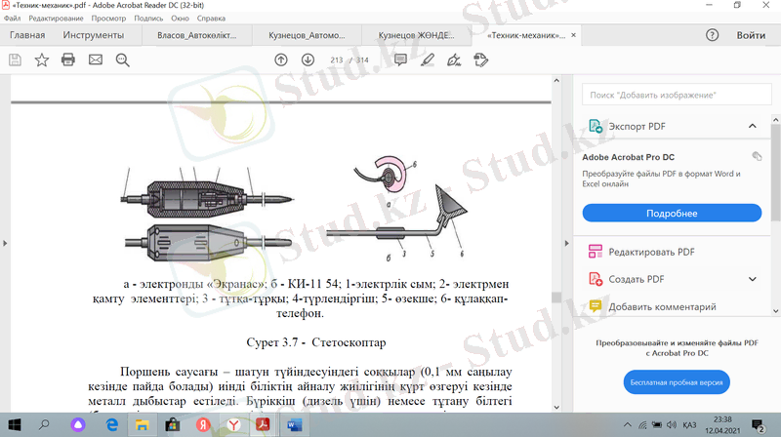Switch to the Власов_Автокөлікт tab
This screenshot has width=781, height=437.
pos(198,35)
